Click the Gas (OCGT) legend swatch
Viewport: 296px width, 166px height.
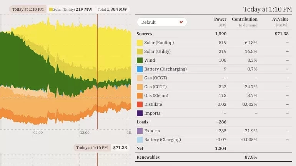click(140, 78)
